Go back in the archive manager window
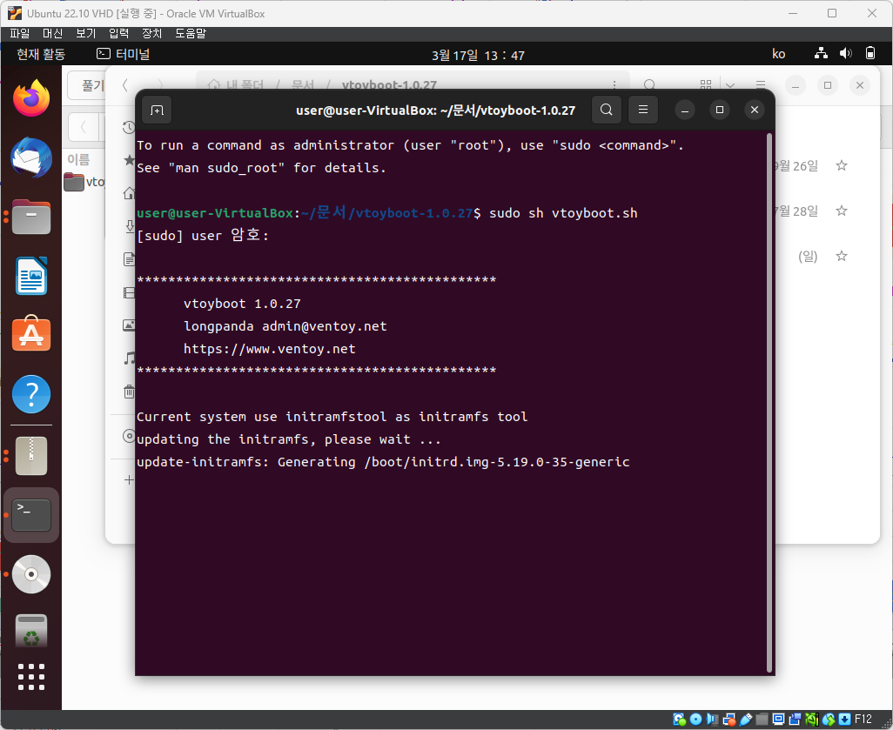Screen dimensions: 893x730 (x=84, y=126)
